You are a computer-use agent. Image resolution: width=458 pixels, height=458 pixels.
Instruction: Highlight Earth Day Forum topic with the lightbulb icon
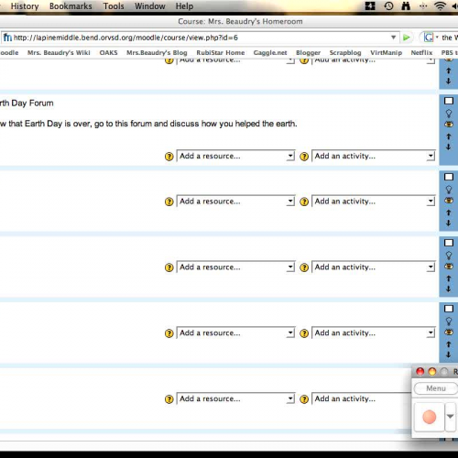[x=449, y=114]
